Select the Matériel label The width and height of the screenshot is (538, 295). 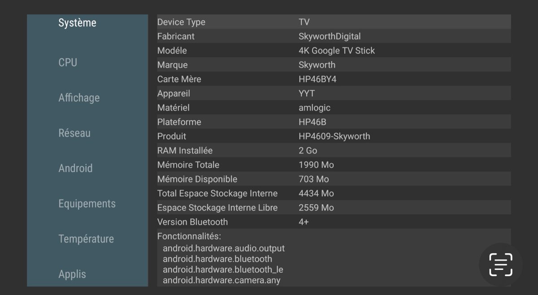click(x=174, y=108)
